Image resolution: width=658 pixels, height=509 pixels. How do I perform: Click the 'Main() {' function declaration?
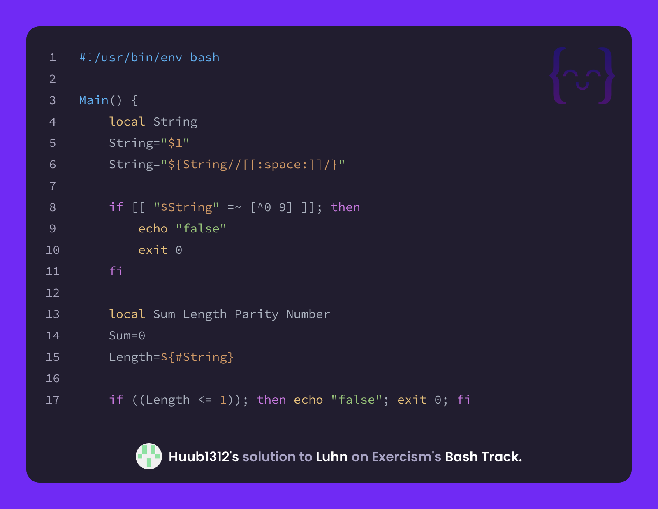click(x=109, y=100)
